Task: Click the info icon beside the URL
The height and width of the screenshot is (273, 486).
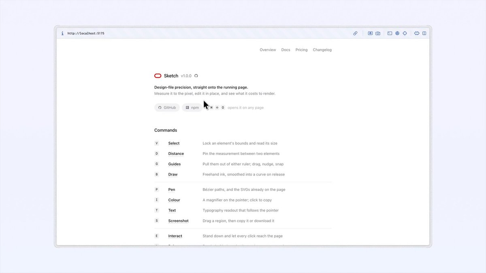Action: pos(62,34)
